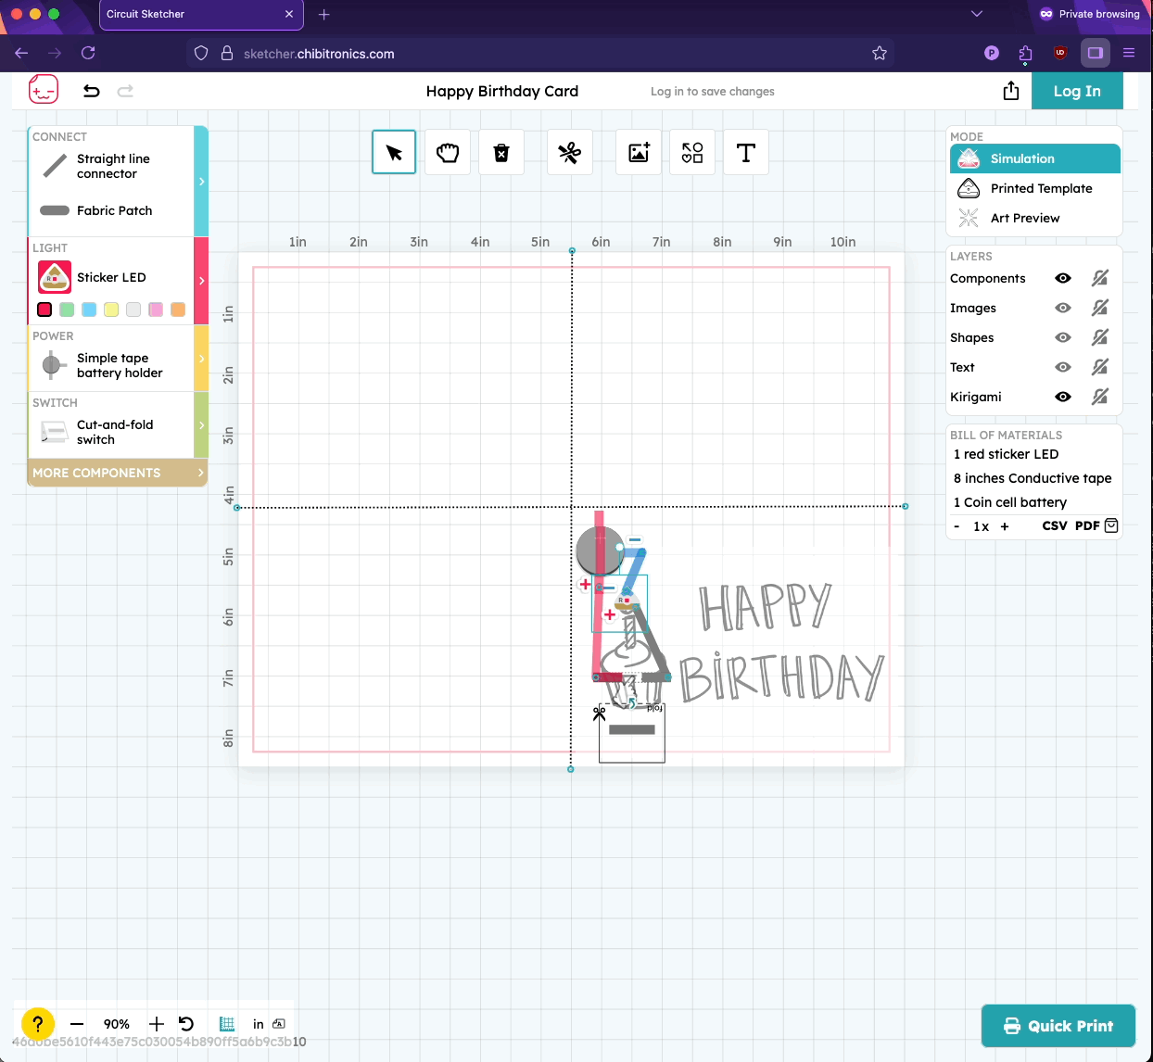Click the Log In button
This screenshot has width=1153, height=1062.
[1077, 91]
